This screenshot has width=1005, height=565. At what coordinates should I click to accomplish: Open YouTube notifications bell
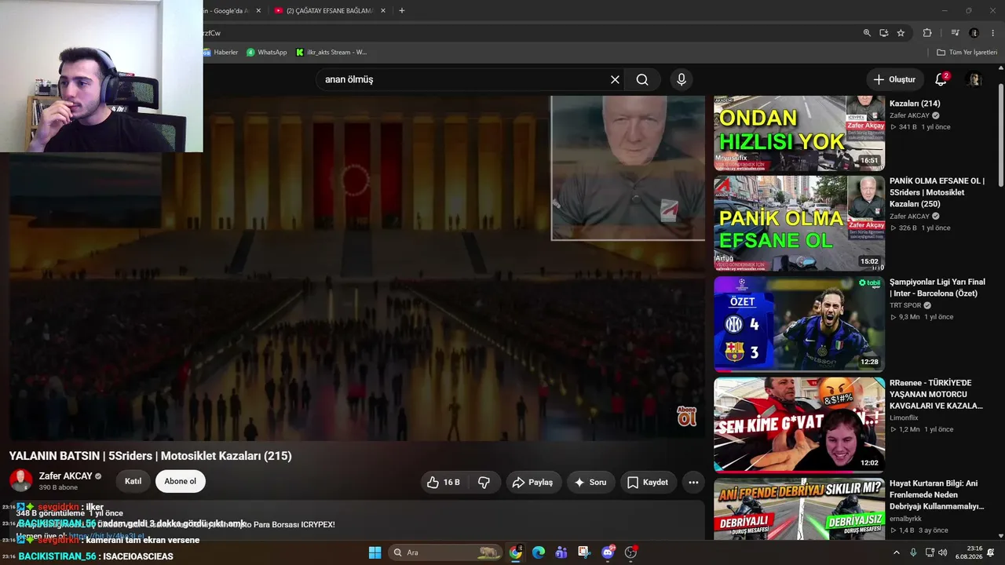pyautogui.click(x=941, y=79)
